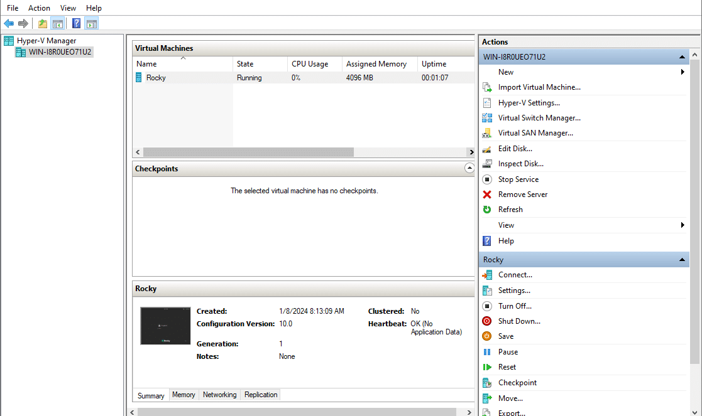Sort by the Uptime column header
Image resolution: width=702 pixels, height=416 pixels.
(x=446, y=64)
